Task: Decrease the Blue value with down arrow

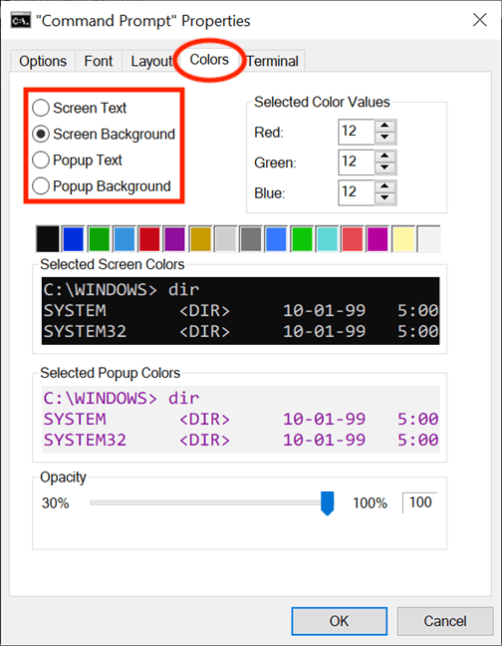Action: [x=385, y=198]
